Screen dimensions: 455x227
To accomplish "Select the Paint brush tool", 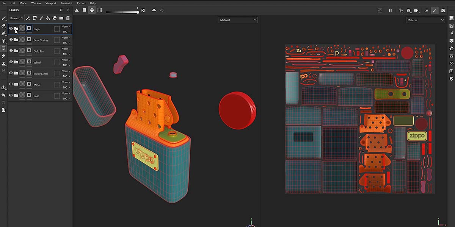I will click(4, 18).
